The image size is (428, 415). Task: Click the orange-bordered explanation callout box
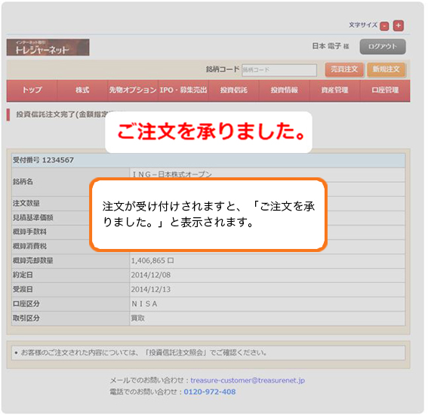click(208, 214)
